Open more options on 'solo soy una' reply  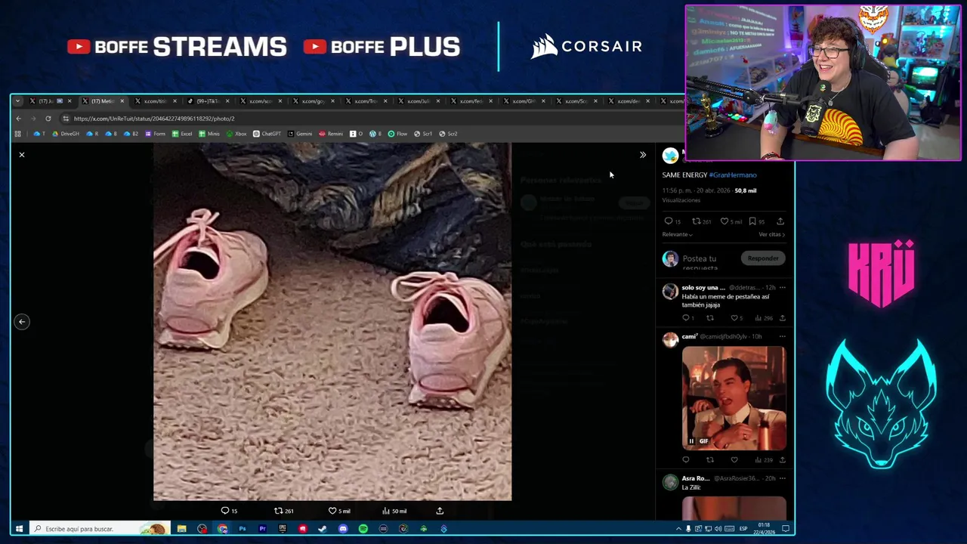[782, 288]
